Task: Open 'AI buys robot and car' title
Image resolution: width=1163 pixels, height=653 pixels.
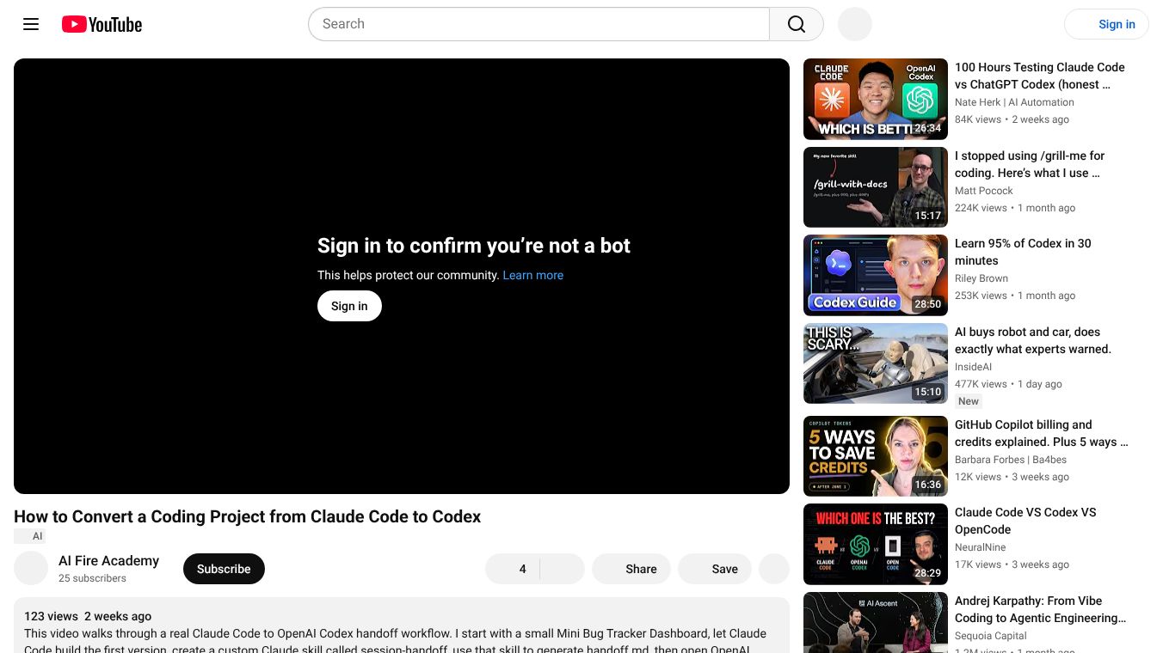Action: [1033, 340]
